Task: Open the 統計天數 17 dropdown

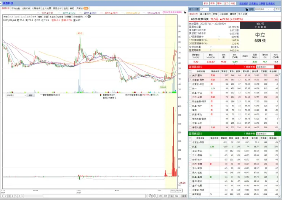Action: [x=204, y=9]
